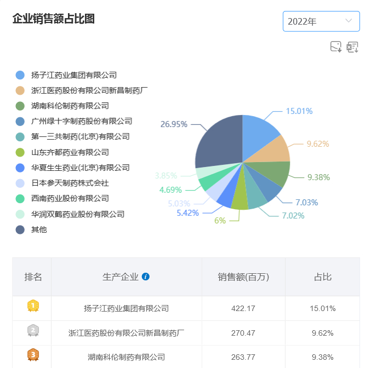
Task: Click the 4.69% pie label
Action: pos(170,189)
